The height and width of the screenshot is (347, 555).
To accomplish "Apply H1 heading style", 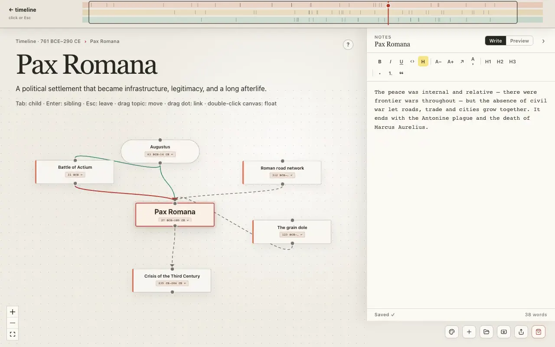I will click(488, 62).
